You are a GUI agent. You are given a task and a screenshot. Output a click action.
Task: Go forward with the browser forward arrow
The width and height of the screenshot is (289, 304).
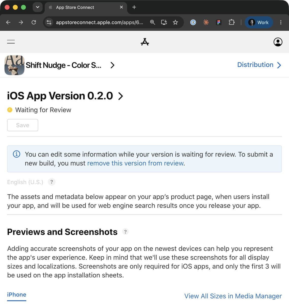(x=21, y=22)
